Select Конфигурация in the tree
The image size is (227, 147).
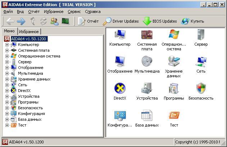(31, 114)
